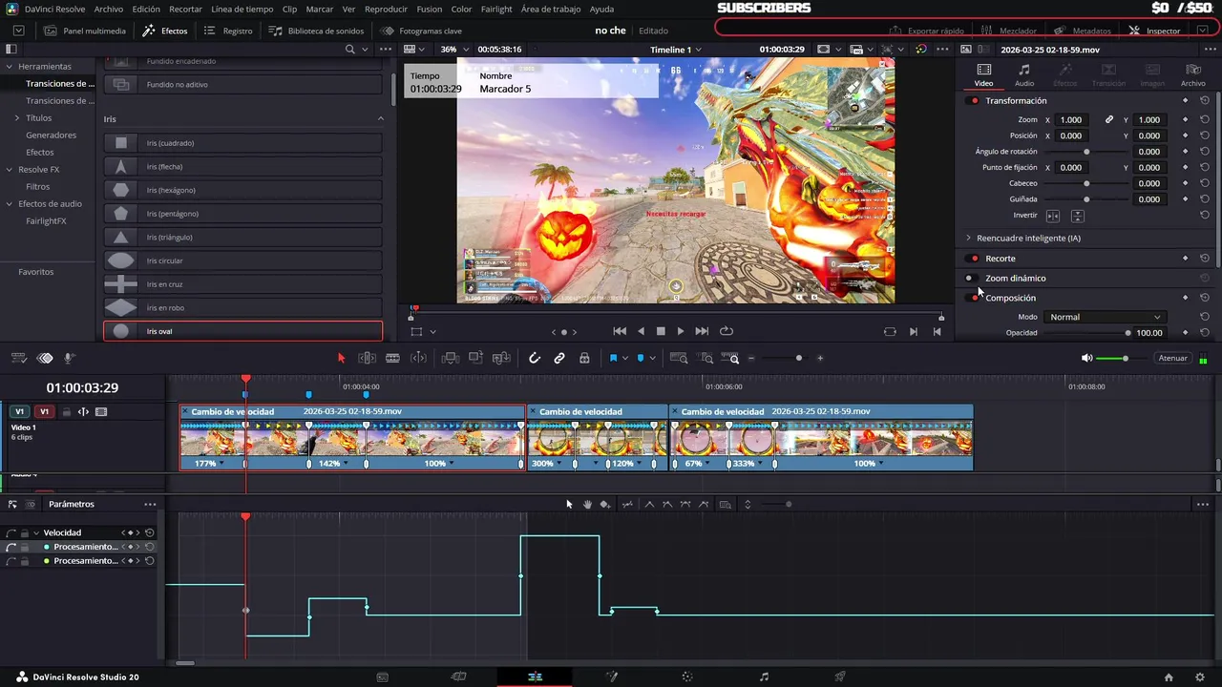
Task: Open the Reproducir menu
Action: point(386,9)
